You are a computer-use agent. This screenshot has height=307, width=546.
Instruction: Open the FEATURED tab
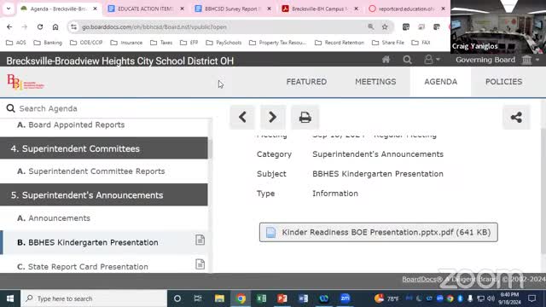pyautogui.click(x=306, y=82)
